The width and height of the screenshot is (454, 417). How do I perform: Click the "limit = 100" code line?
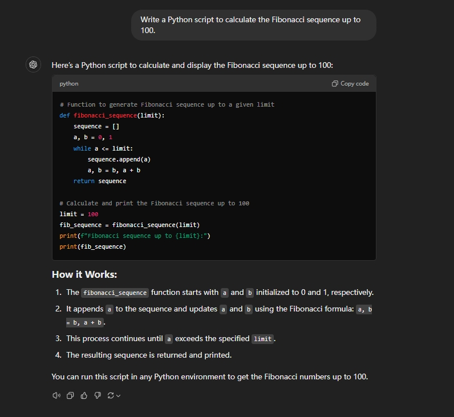[79, 214]
